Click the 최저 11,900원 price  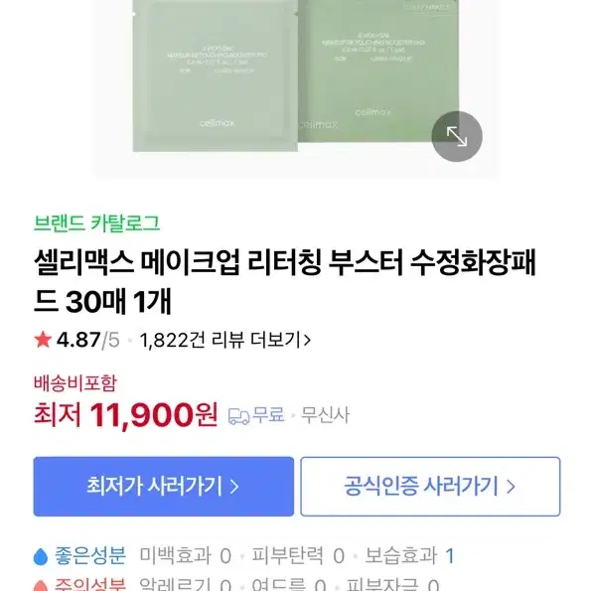pos(125,415)
